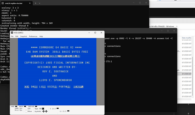Maximize the mybbs-vice.bat terminal window
195x115 pixels.
click(140, 3)
